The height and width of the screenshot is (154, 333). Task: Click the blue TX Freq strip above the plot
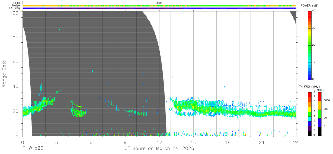pos(159,8)
